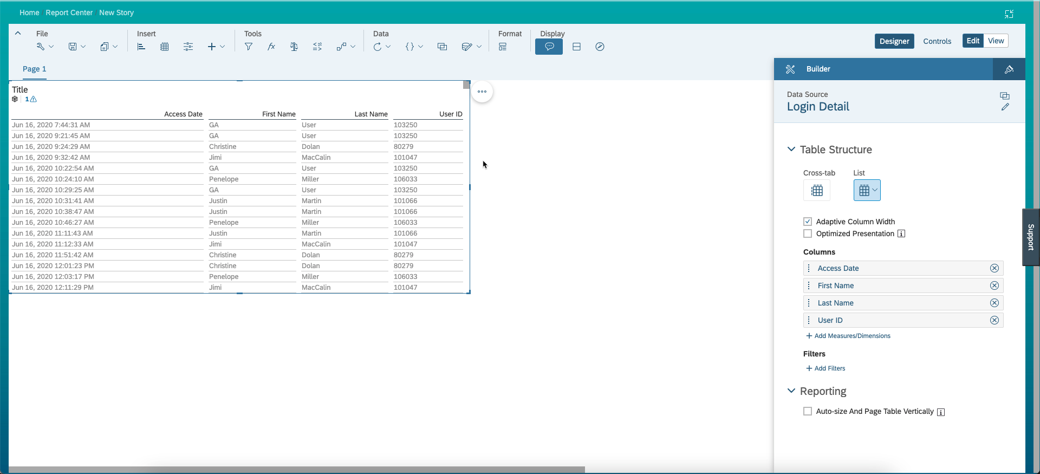Click the warning indicator under Title

coord(31,99)
